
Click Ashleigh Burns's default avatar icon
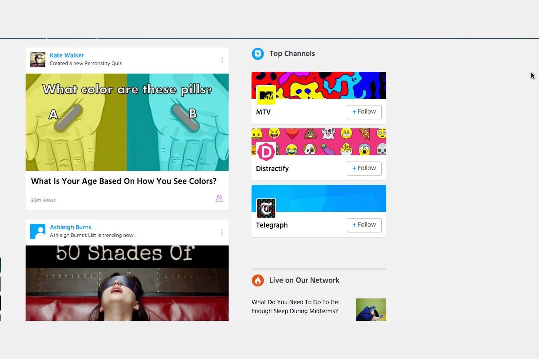38,232
